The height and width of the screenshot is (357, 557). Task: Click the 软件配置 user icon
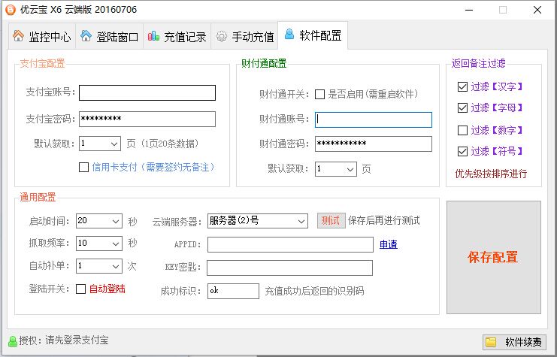click(x=289, y=35)
